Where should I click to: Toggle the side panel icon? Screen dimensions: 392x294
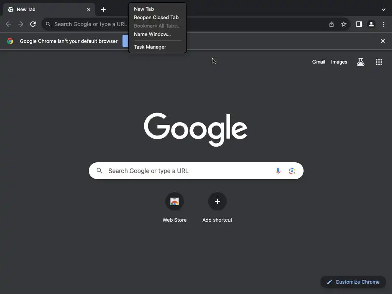tap(359, 24)
